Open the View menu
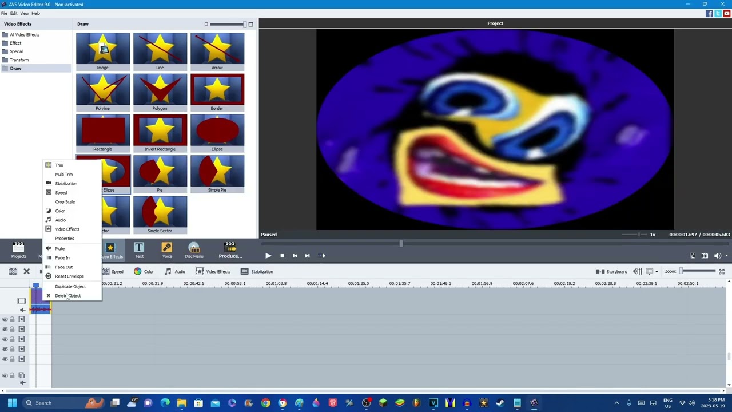This screenshot has width=732, height=412. (x=25, y=13)
